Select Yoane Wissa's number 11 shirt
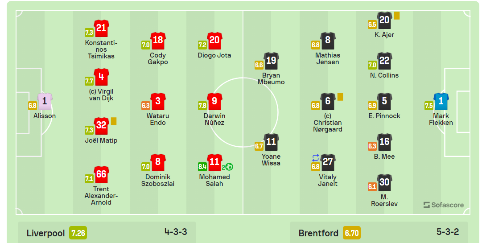The width and height of the screenshot is (482, 243). [271, 142]
